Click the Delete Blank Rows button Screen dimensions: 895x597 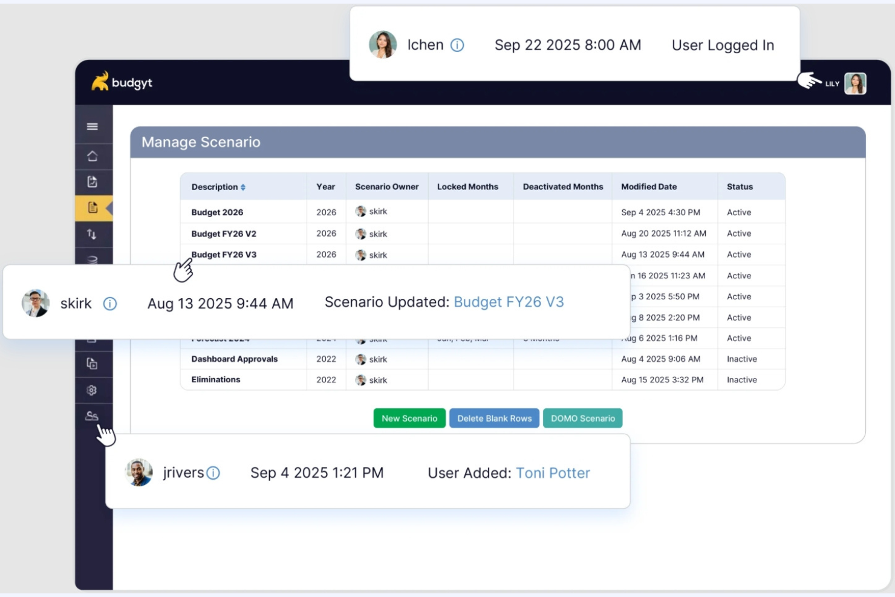[x=494, y=418]
